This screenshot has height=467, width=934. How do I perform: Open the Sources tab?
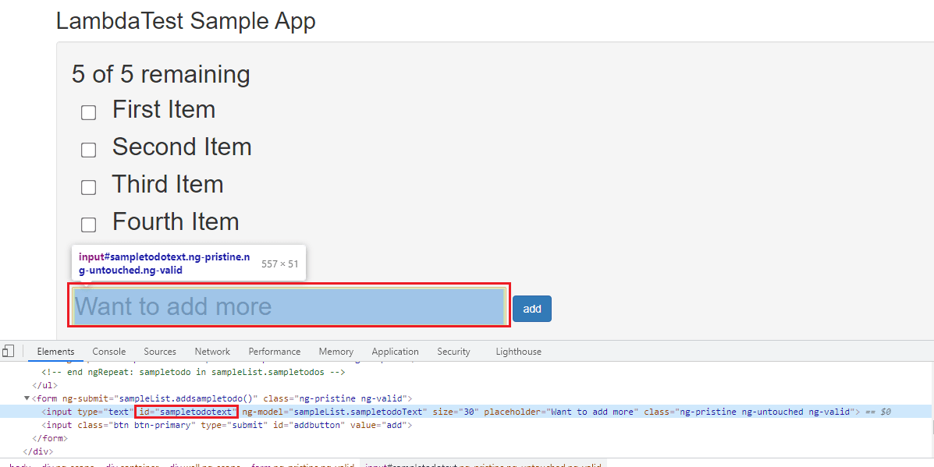159,351
